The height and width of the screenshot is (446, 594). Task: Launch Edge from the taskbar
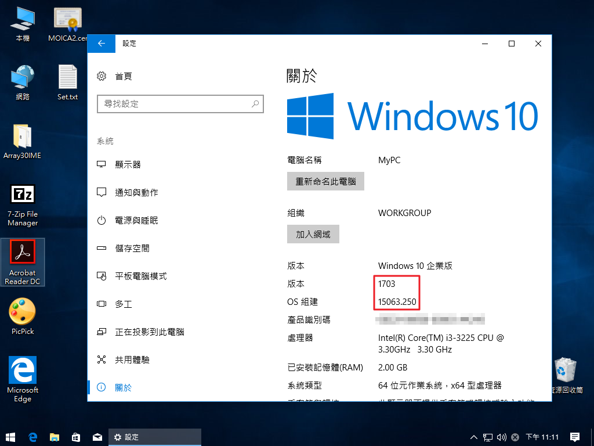pyautogui.click(x=32, y=437)
